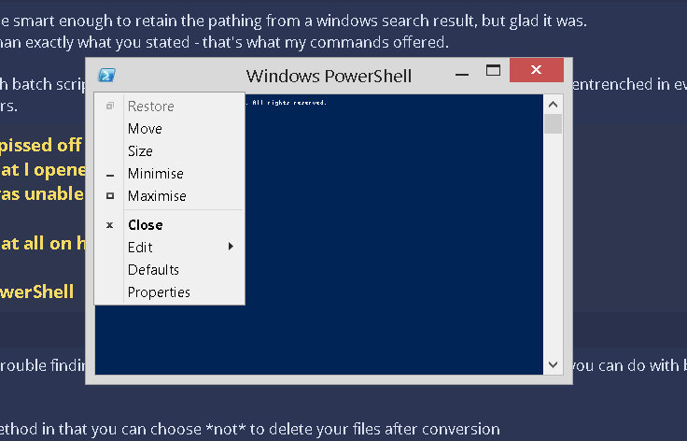Open Defaults from the system menu
This screenshot has height=441, width=687.
click(x=170, y=270)
